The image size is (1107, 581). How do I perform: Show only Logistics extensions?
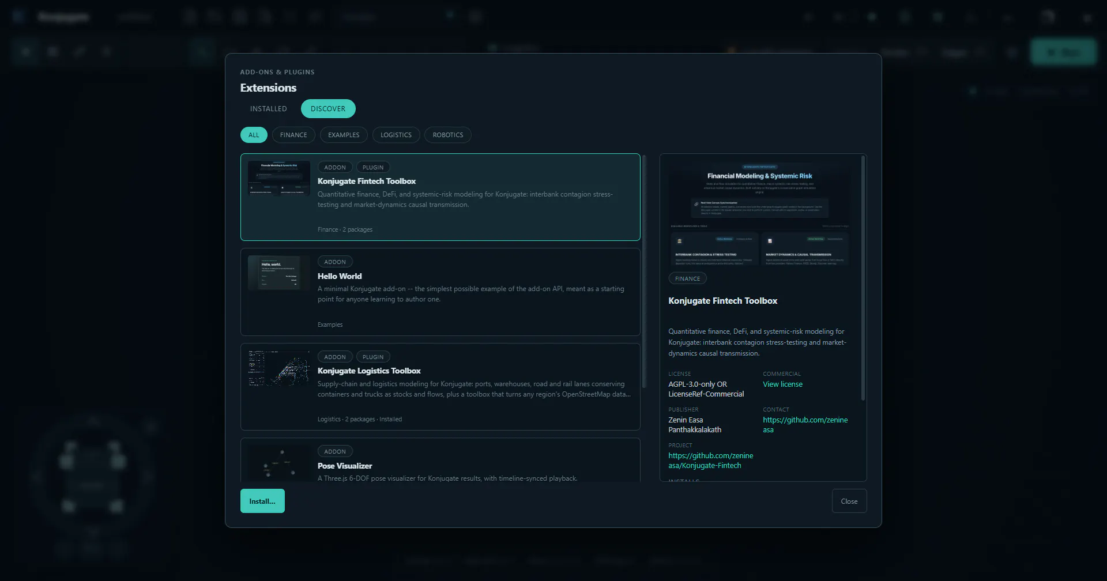tap(396, 135)
